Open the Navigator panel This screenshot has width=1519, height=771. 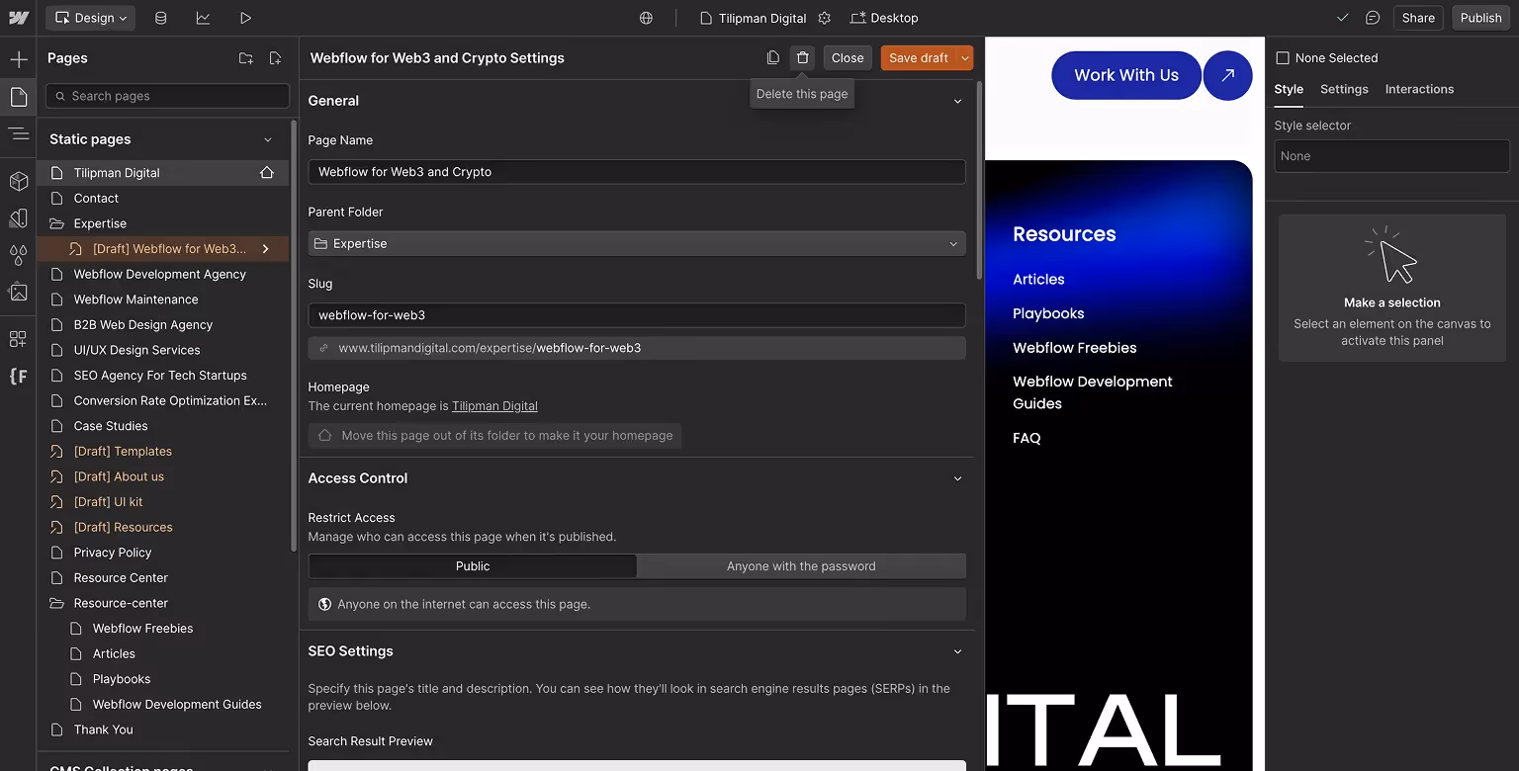(x=18, y=134)
